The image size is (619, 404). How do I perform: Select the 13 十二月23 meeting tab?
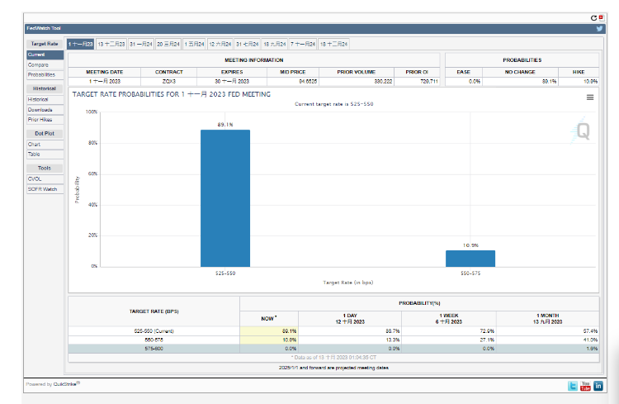(x=111, y=44)
